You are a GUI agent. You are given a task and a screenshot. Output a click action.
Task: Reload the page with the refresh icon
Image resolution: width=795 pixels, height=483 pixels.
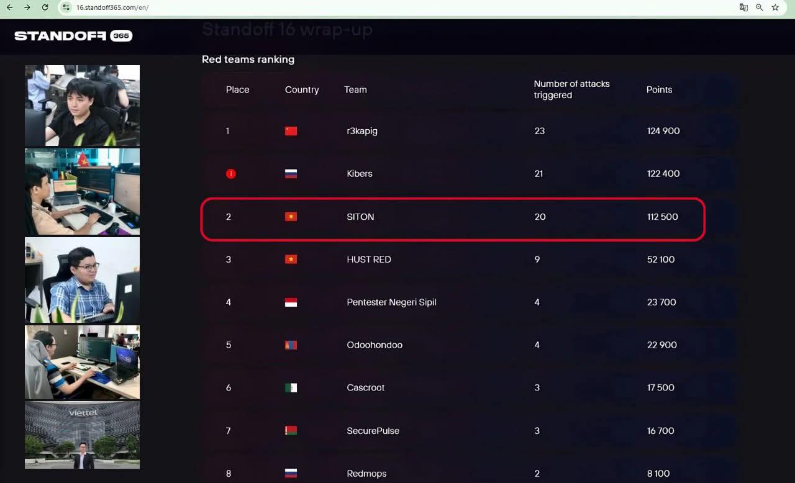[x=45, y=7]
